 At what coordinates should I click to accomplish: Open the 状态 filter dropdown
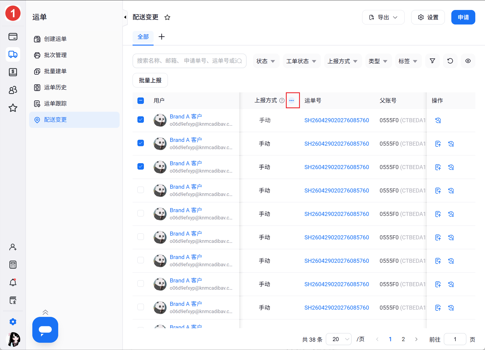click(266, 61)
